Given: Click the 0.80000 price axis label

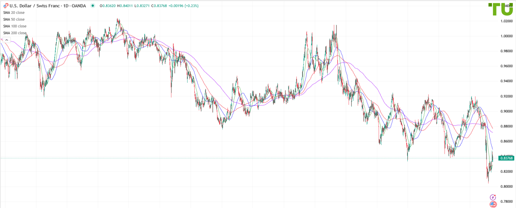Looking at the screenshot, I should [507, 187].
